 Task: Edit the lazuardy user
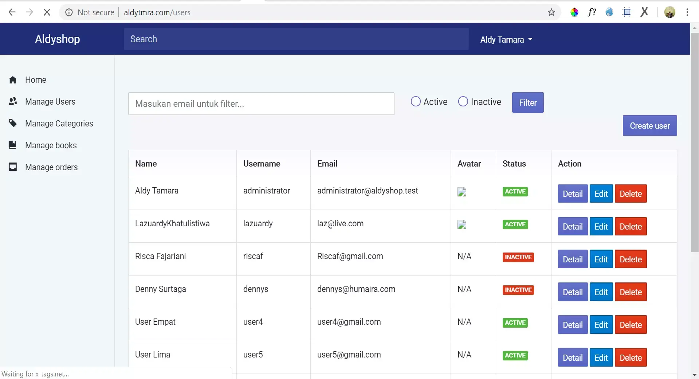pyautogui.click(x=601, y=226)
